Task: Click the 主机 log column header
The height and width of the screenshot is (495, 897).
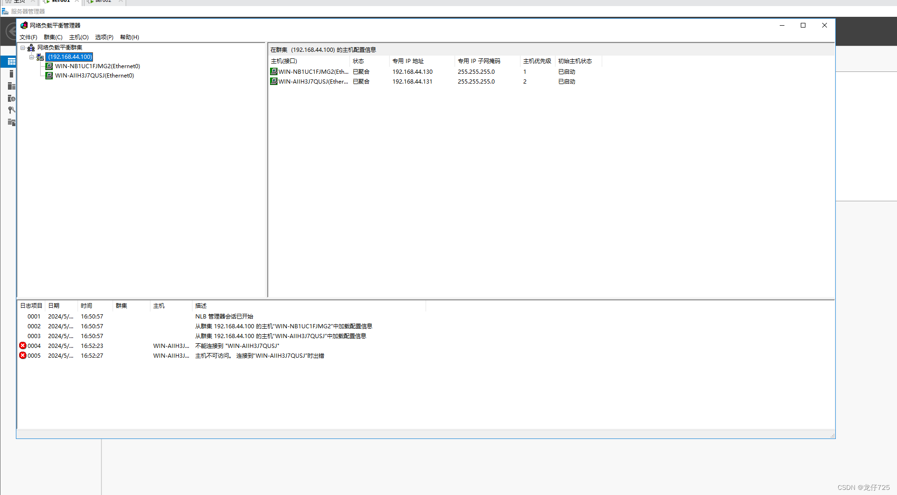Action: tap(171, 306)
